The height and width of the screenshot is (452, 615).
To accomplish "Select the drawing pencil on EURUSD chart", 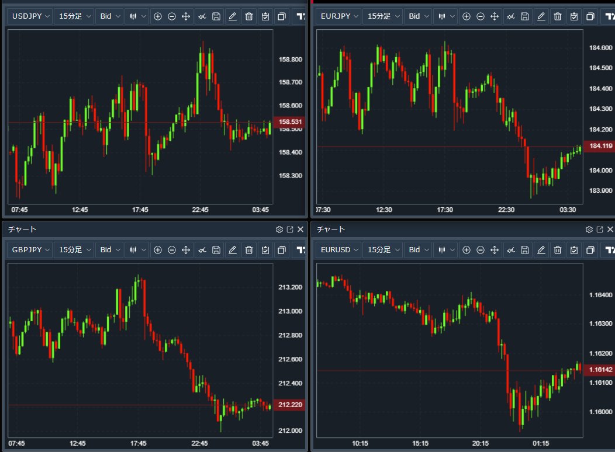I will click(541, 250).
